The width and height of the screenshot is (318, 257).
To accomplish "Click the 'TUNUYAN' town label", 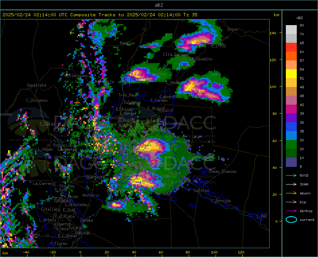I will [82, 233].
